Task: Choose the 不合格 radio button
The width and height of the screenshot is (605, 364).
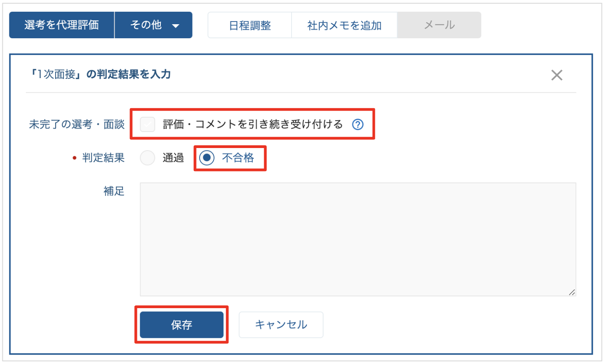Action: coord(207,158)
